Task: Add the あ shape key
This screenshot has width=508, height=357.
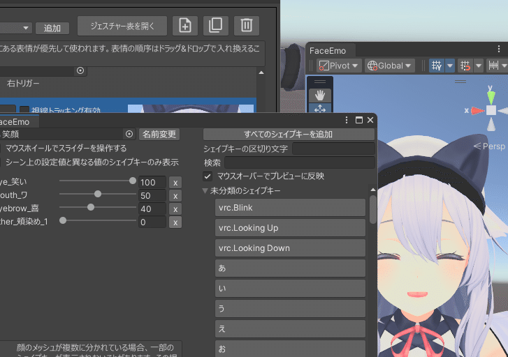Action: pyautogui.click(x=290, y=268)
